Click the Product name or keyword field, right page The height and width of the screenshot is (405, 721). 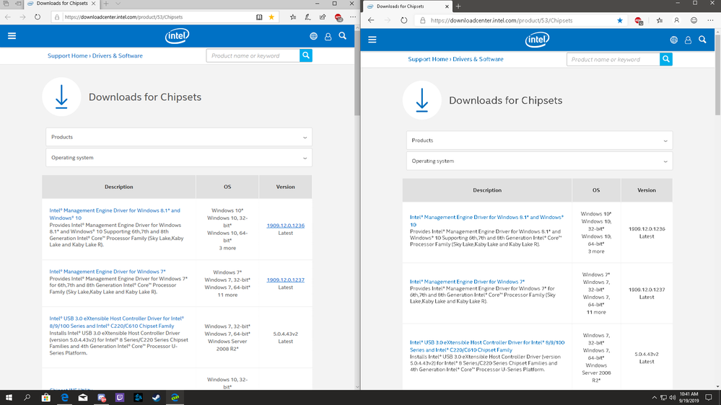coord(613,59)
